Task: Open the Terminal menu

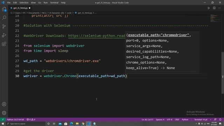Action: (x=54, y=2)
